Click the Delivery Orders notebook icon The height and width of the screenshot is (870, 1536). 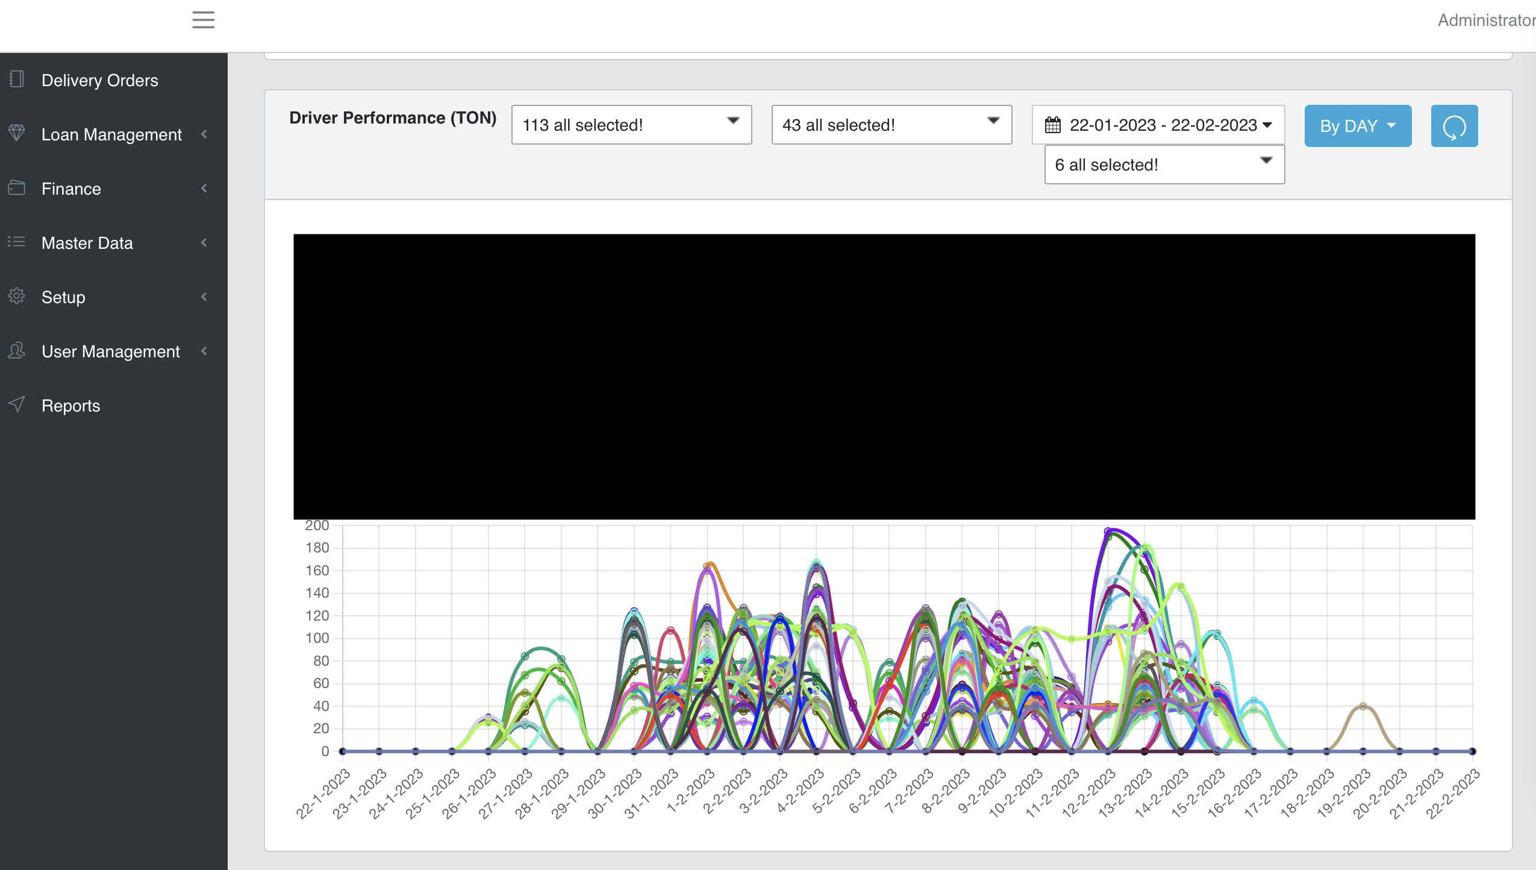[x=17, y=79]
